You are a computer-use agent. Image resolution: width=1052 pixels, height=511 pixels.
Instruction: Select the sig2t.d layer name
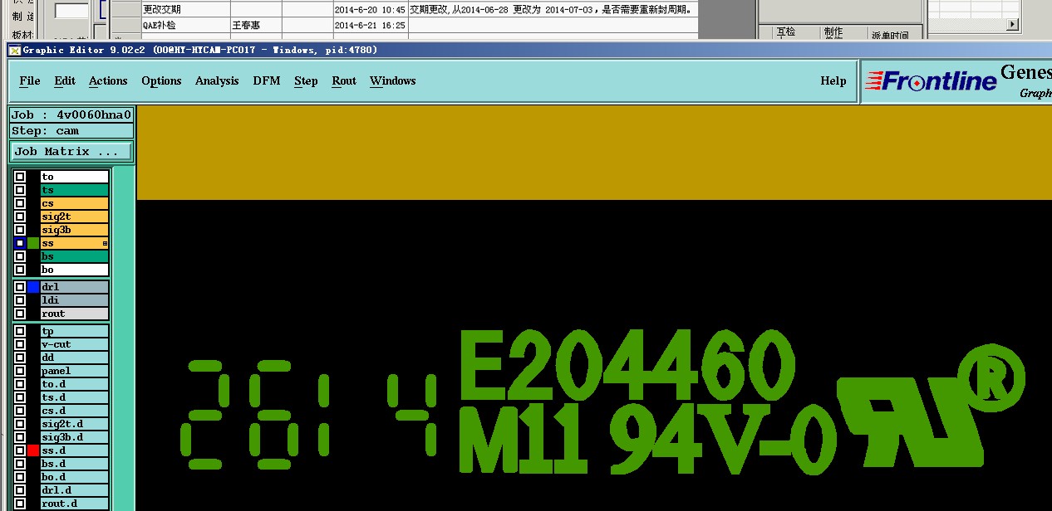(x=75, y=424)
